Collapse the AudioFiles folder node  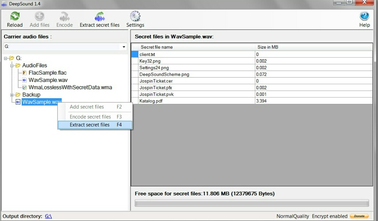click(x=12, y=65)
